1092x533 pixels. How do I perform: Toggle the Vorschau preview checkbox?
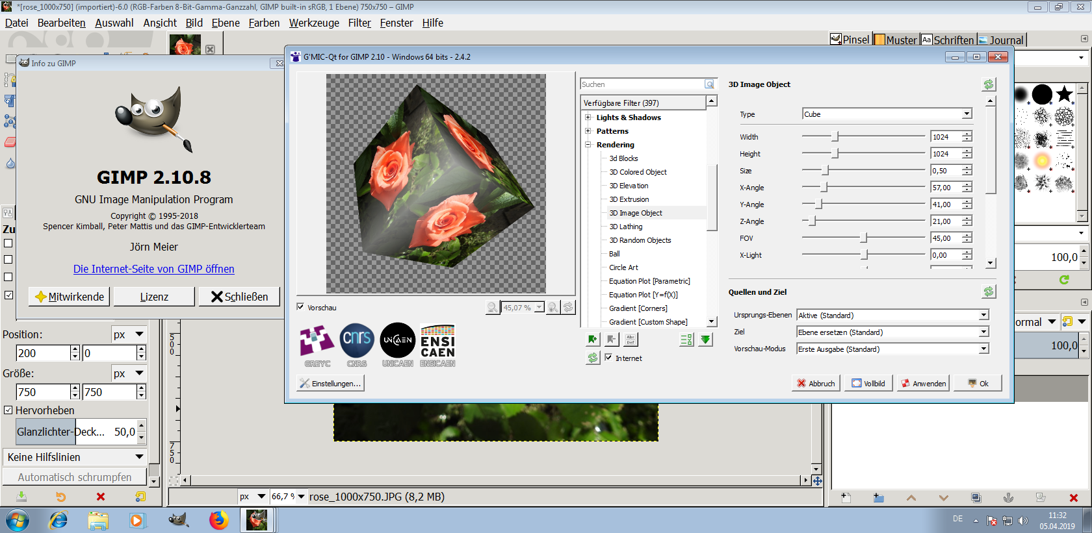300,307
